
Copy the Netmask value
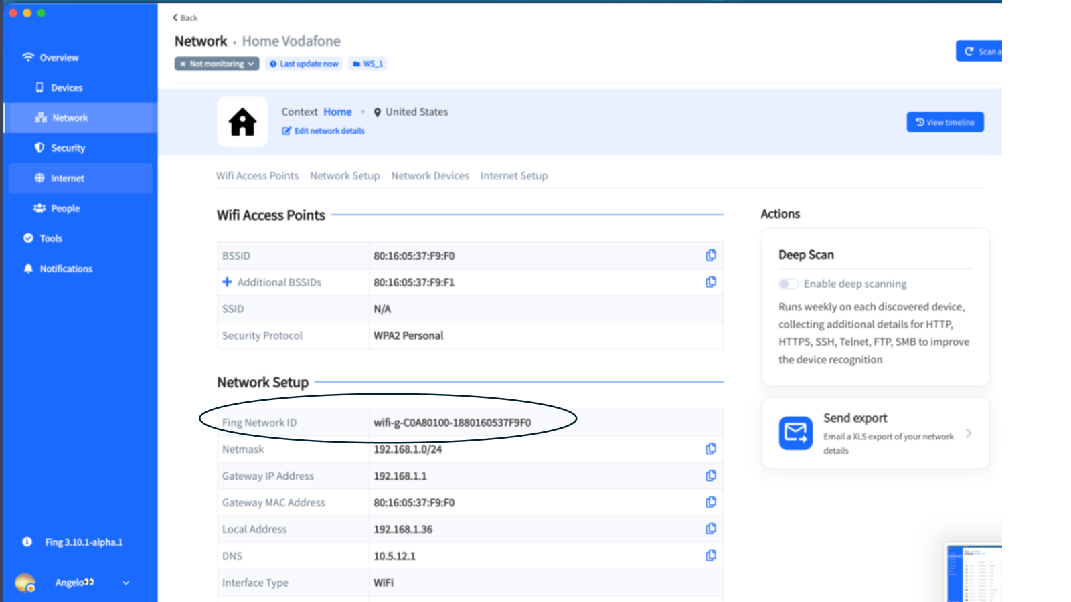coord(710,449)
